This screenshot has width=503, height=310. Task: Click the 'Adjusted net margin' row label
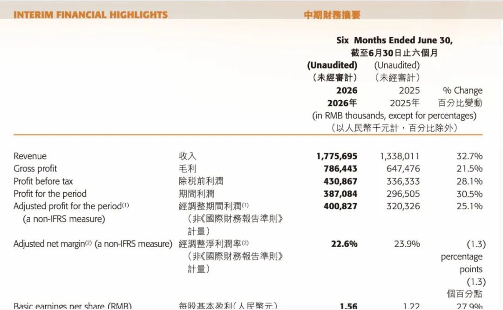click(x=49, y=244)
